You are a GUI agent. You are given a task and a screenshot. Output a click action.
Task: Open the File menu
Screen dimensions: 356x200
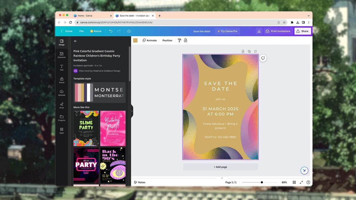coord(82,31)
